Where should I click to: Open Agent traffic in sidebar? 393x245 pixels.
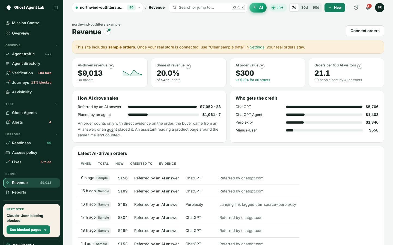click(32, 54)
